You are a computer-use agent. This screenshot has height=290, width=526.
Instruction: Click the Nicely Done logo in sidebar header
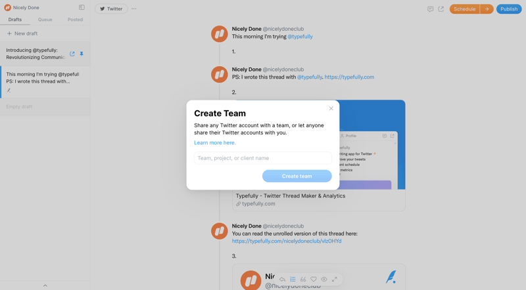[7, 7]
